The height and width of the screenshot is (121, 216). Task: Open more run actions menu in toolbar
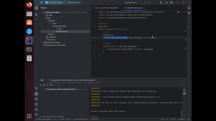pyautogui.click(x=150, y=2)
